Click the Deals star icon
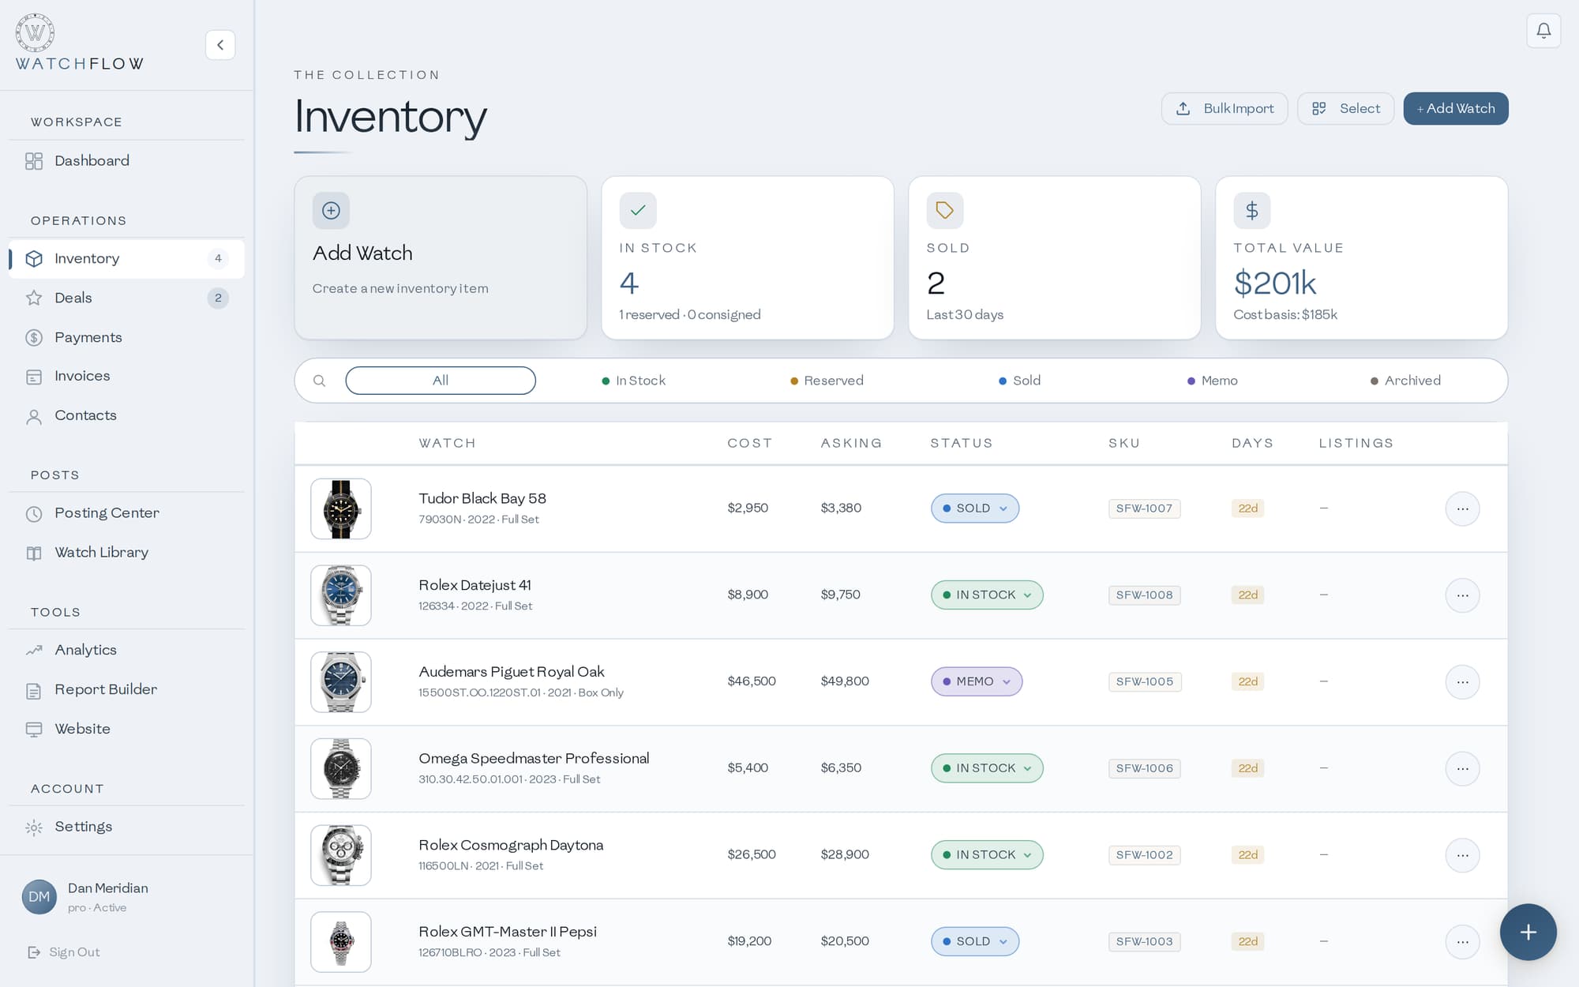 pyautogui.click(x=34, y=298)
